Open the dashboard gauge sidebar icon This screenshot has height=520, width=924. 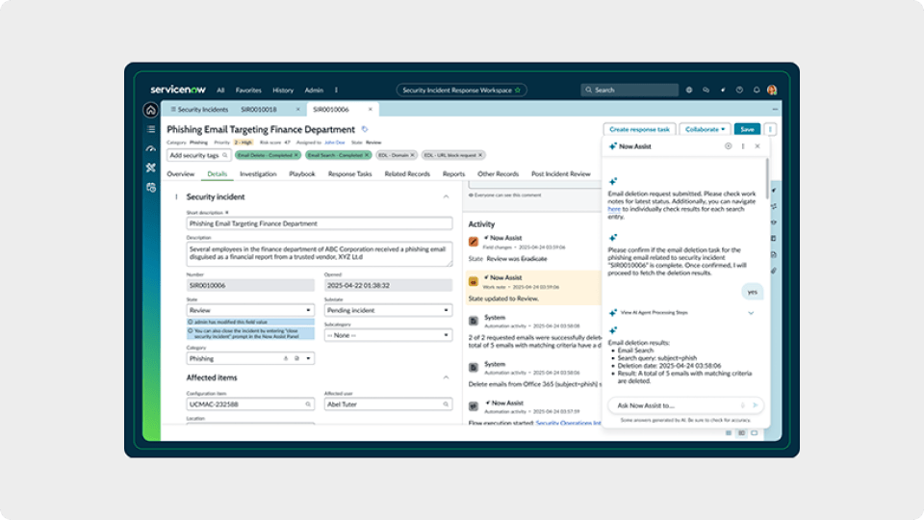pyautogui.click(x=150, y=148)
